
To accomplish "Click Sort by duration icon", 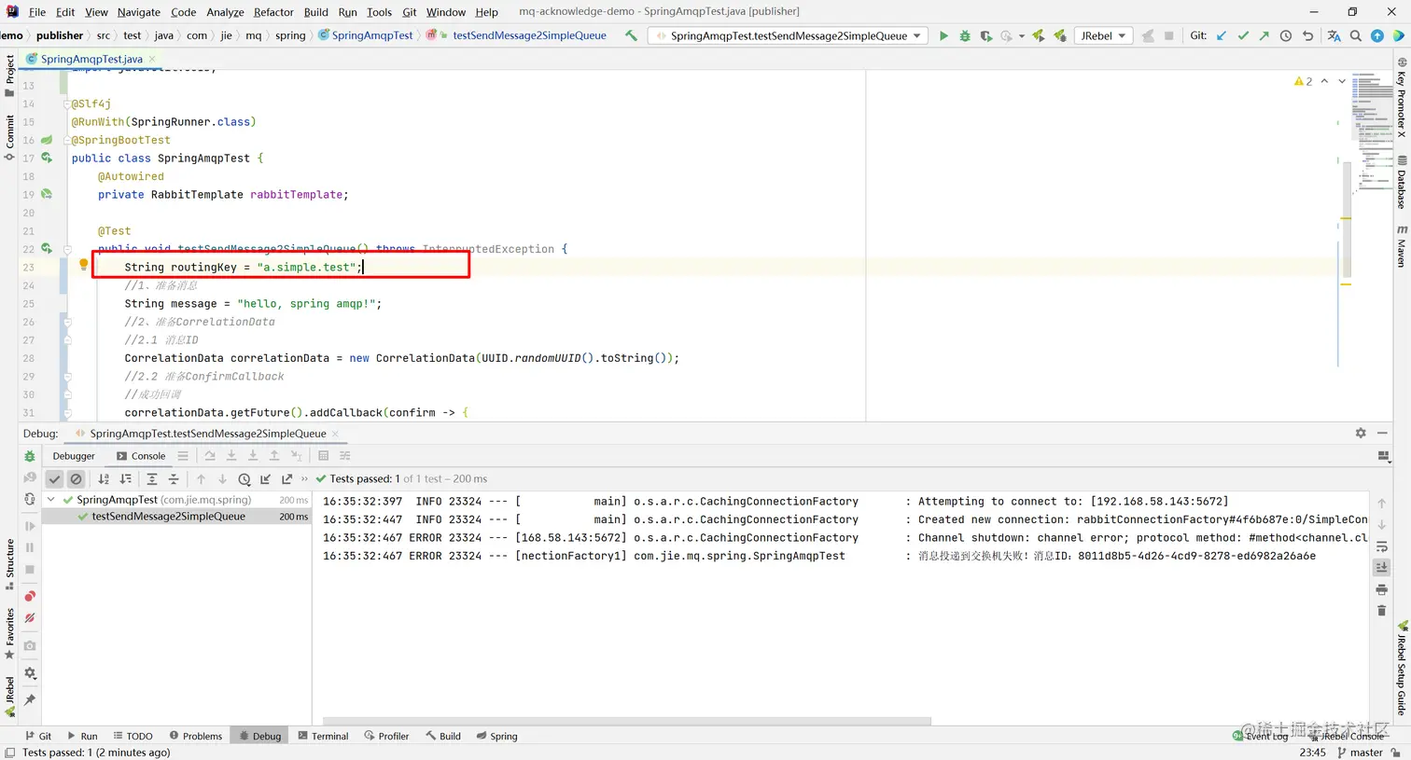I will point(126,478).
